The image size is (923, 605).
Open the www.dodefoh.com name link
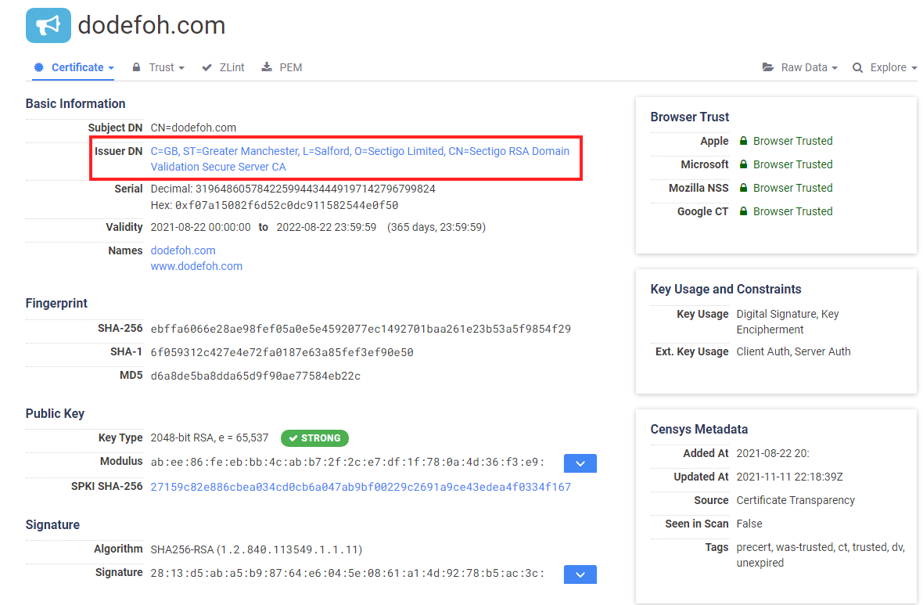pos(196,266)
